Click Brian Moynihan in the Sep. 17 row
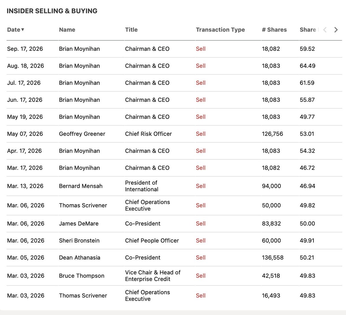This screenshot has width=346, height=315. click(79, 49)
